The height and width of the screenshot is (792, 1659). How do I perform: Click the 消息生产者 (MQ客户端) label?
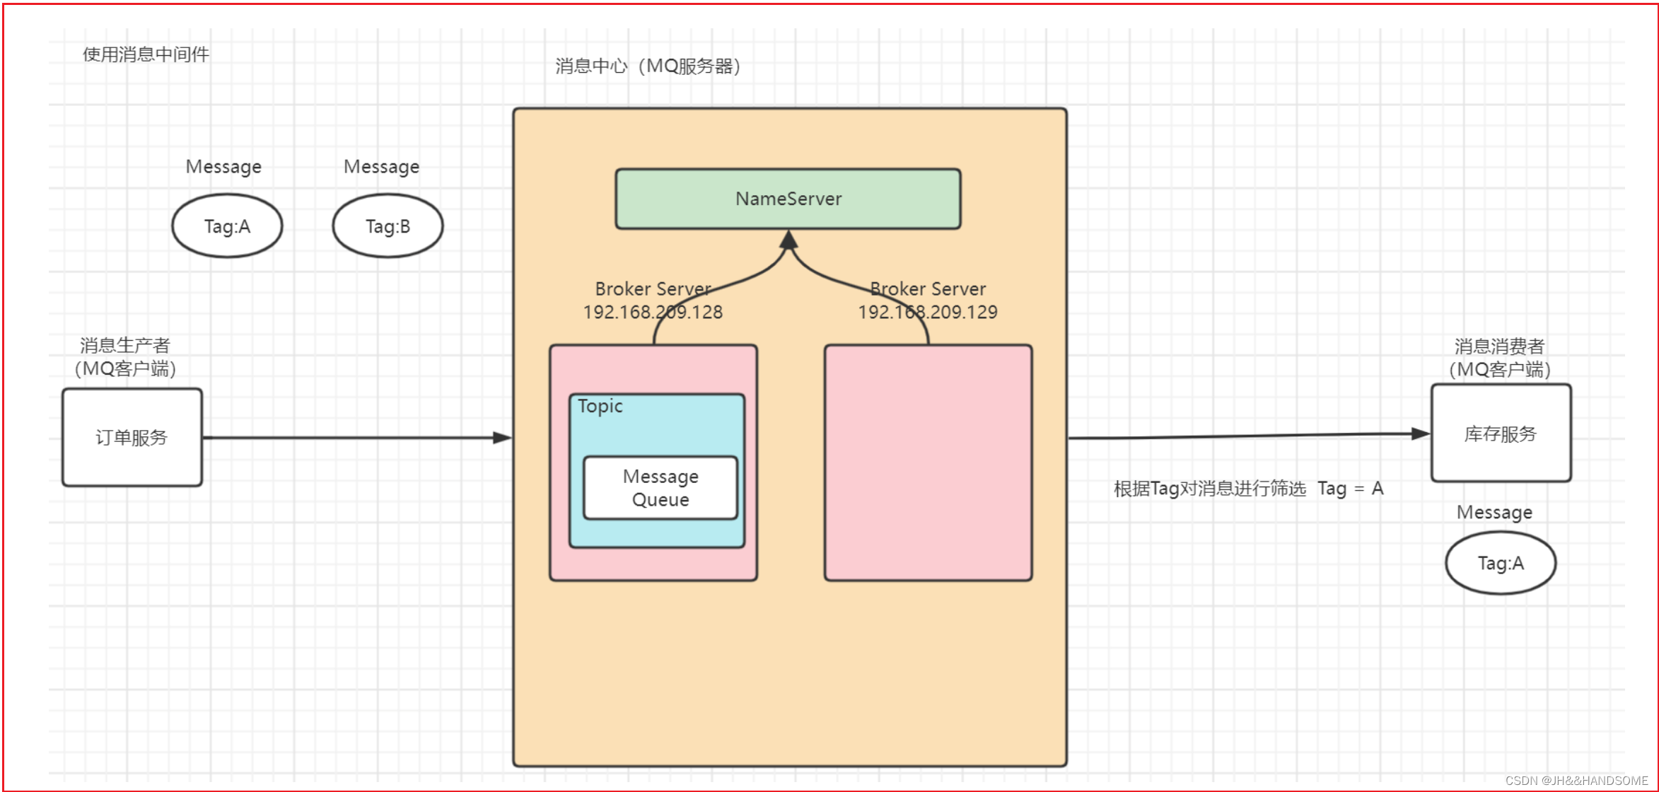tap(125, 357)
